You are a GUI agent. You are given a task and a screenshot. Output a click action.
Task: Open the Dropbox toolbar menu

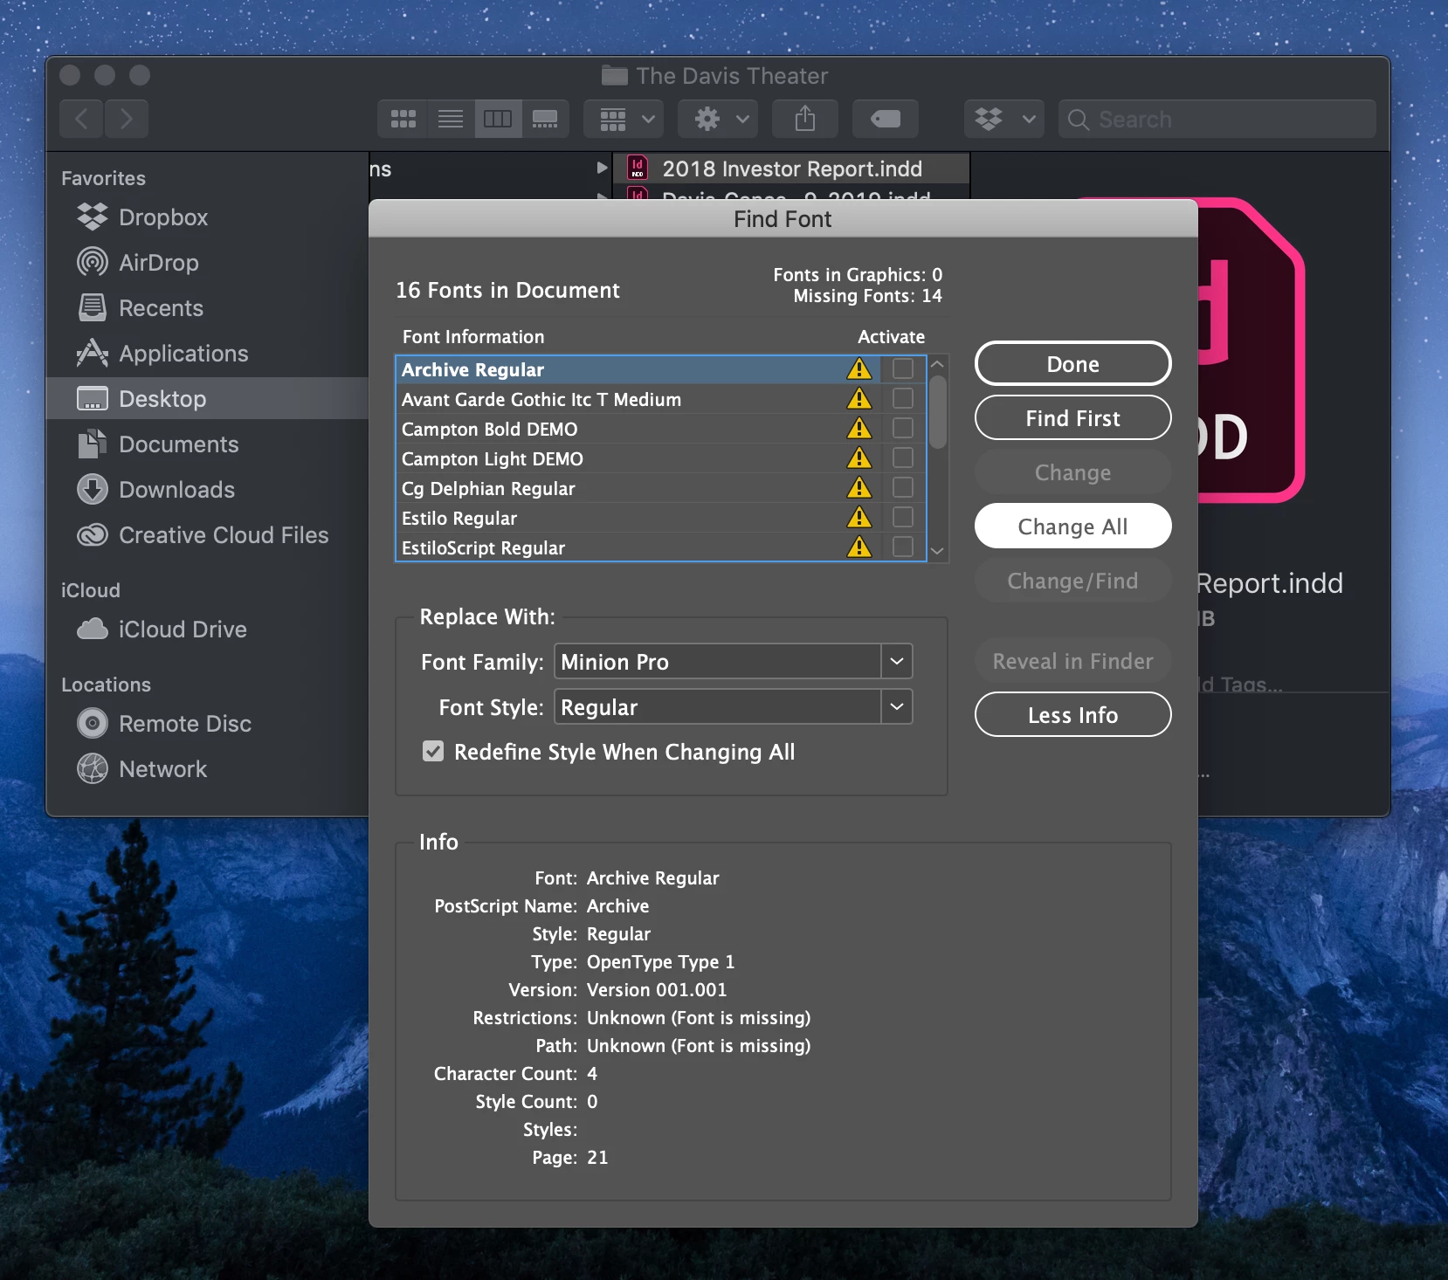pos(1004,119)
